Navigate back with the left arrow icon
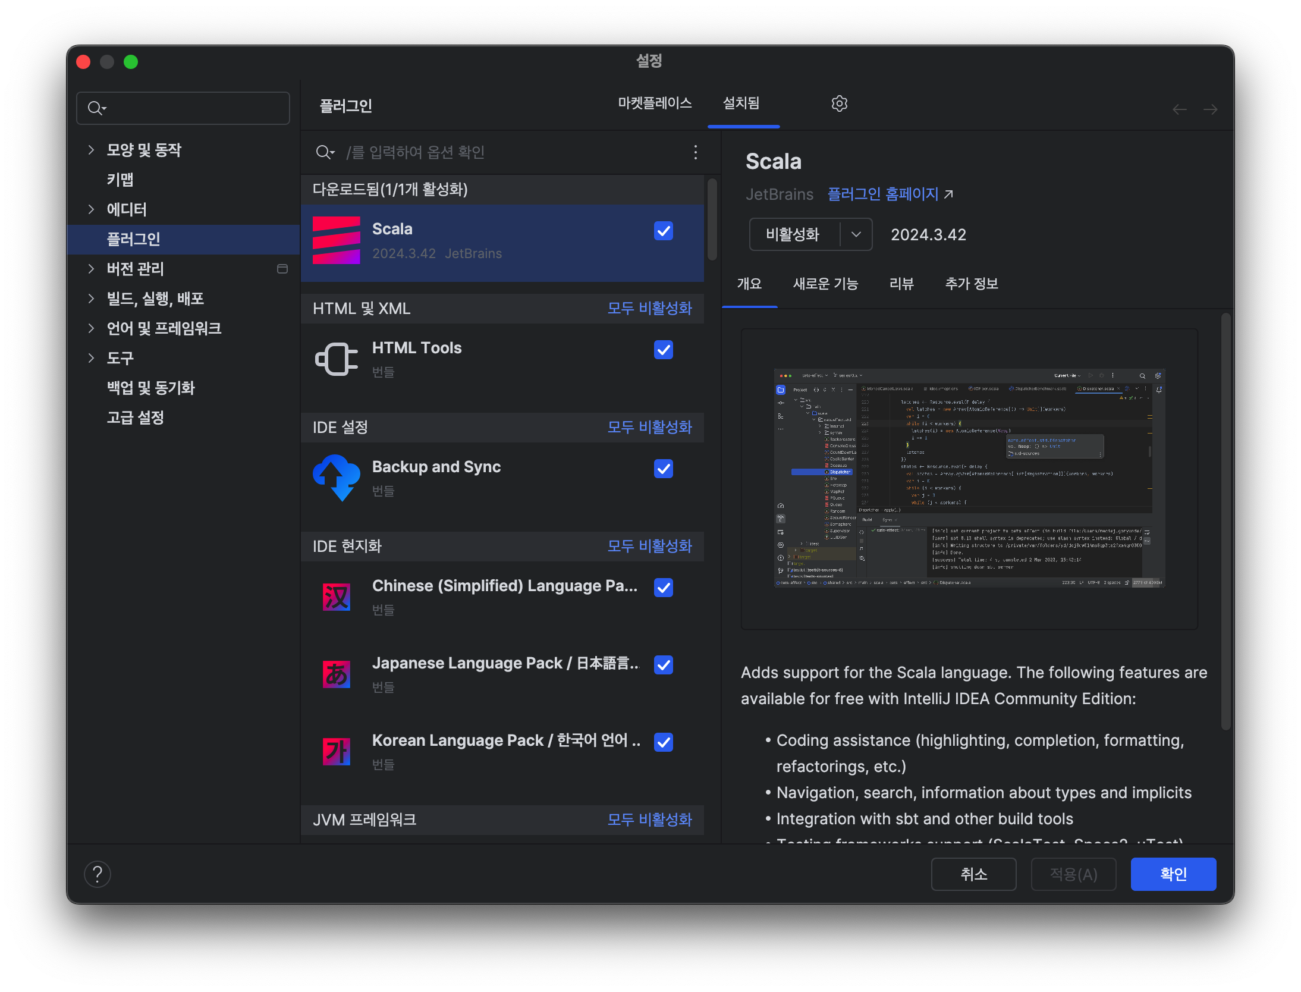Screen dimensions: 1301x992 tap(1180, 109)
